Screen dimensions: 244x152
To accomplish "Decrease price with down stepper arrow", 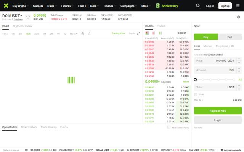I will click(239, 62).
